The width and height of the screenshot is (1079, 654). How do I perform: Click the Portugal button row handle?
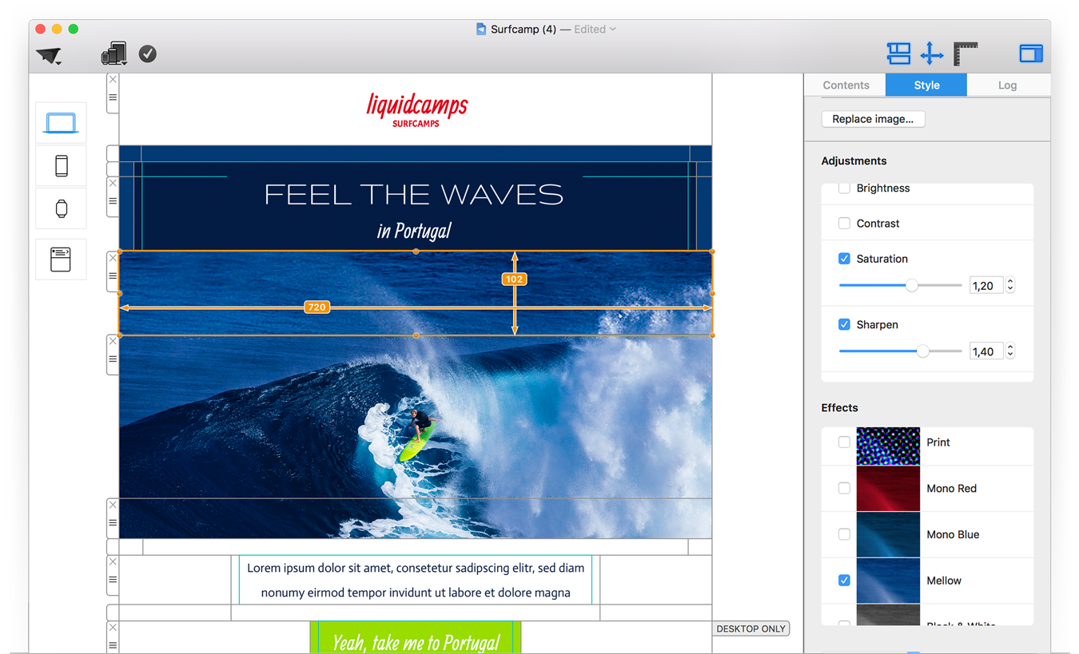(113, 644)
